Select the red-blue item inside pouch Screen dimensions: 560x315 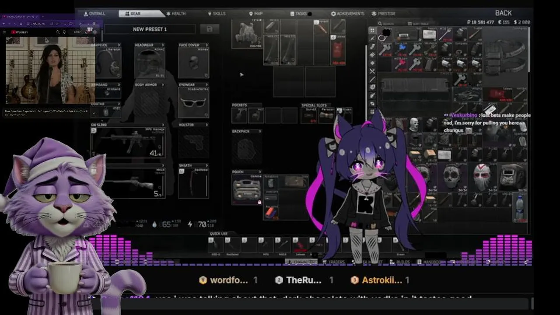(x=271, y=212)
